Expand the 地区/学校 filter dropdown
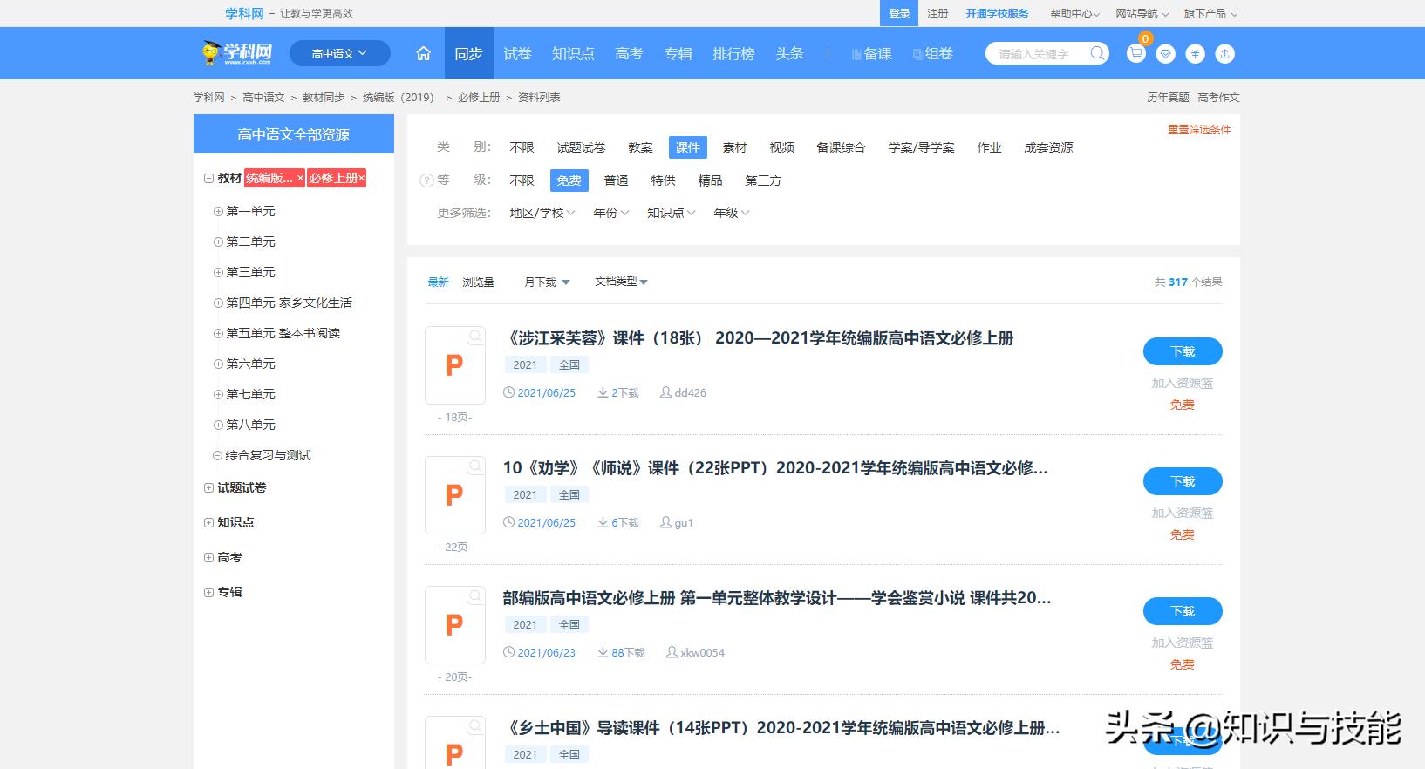The height and width of the screenshot is (769, 1425). pyautogui.click(x=542, y=213)
